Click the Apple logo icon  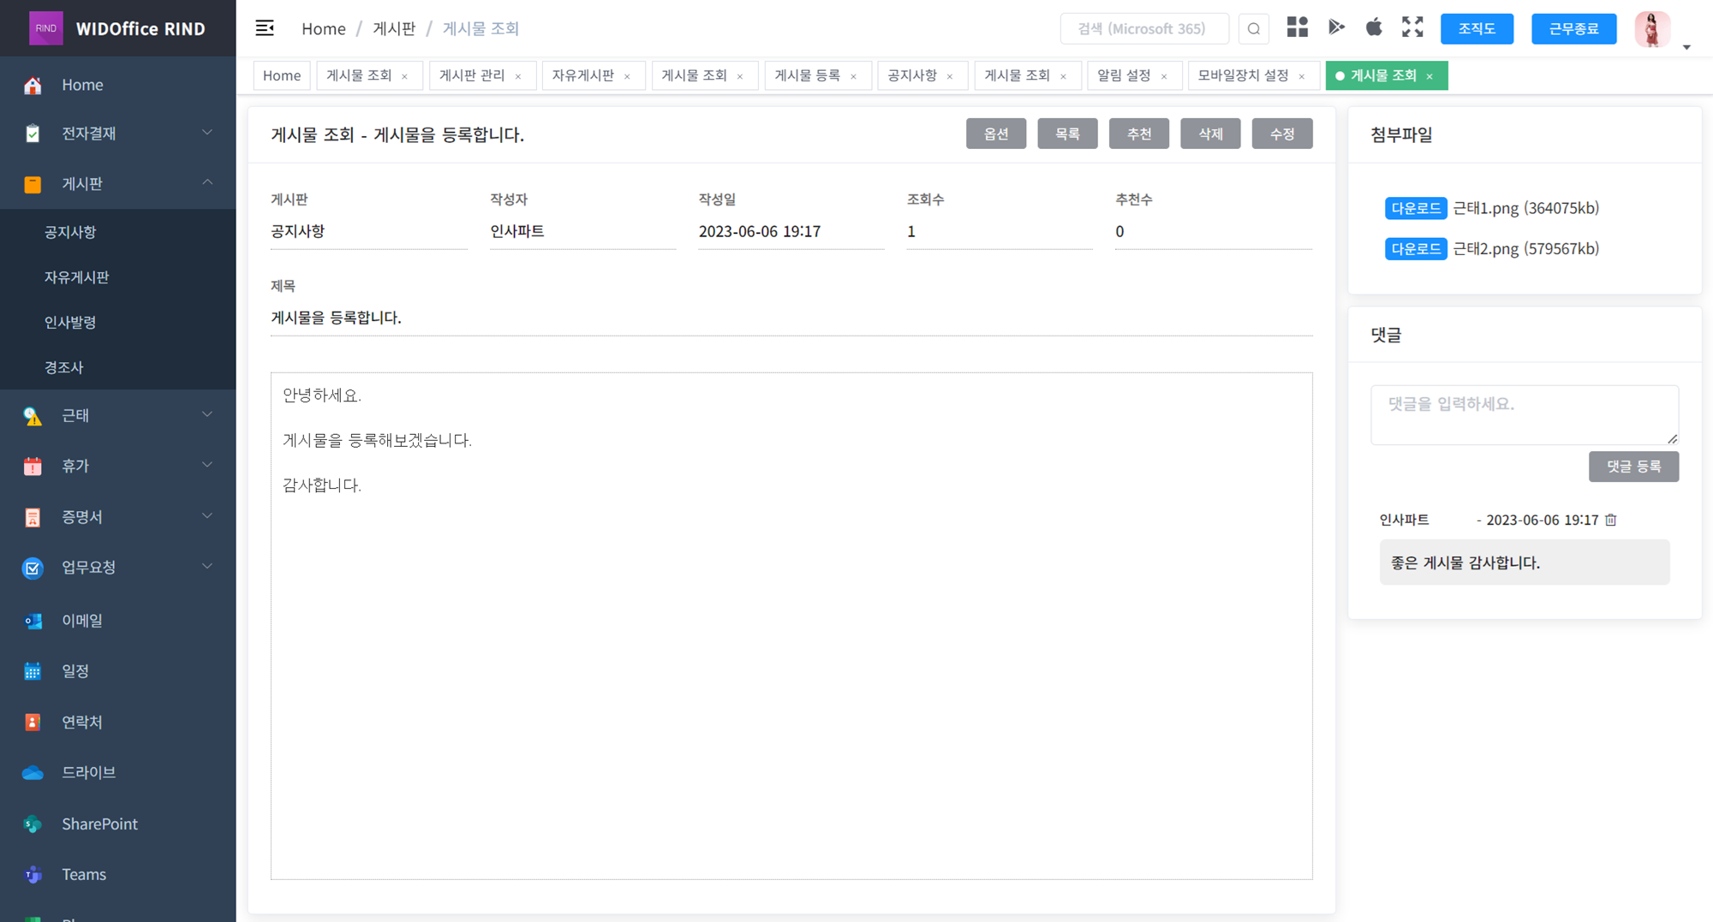point(1374,27)
